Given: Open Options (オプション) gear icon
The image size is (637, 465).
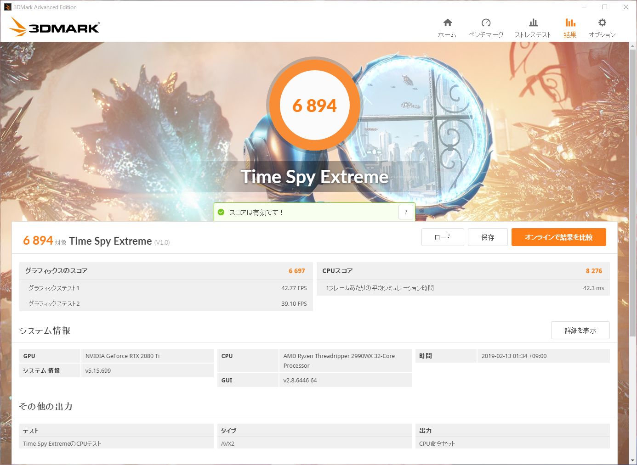Looking at the screenshot, I should [x=602, y=22].
